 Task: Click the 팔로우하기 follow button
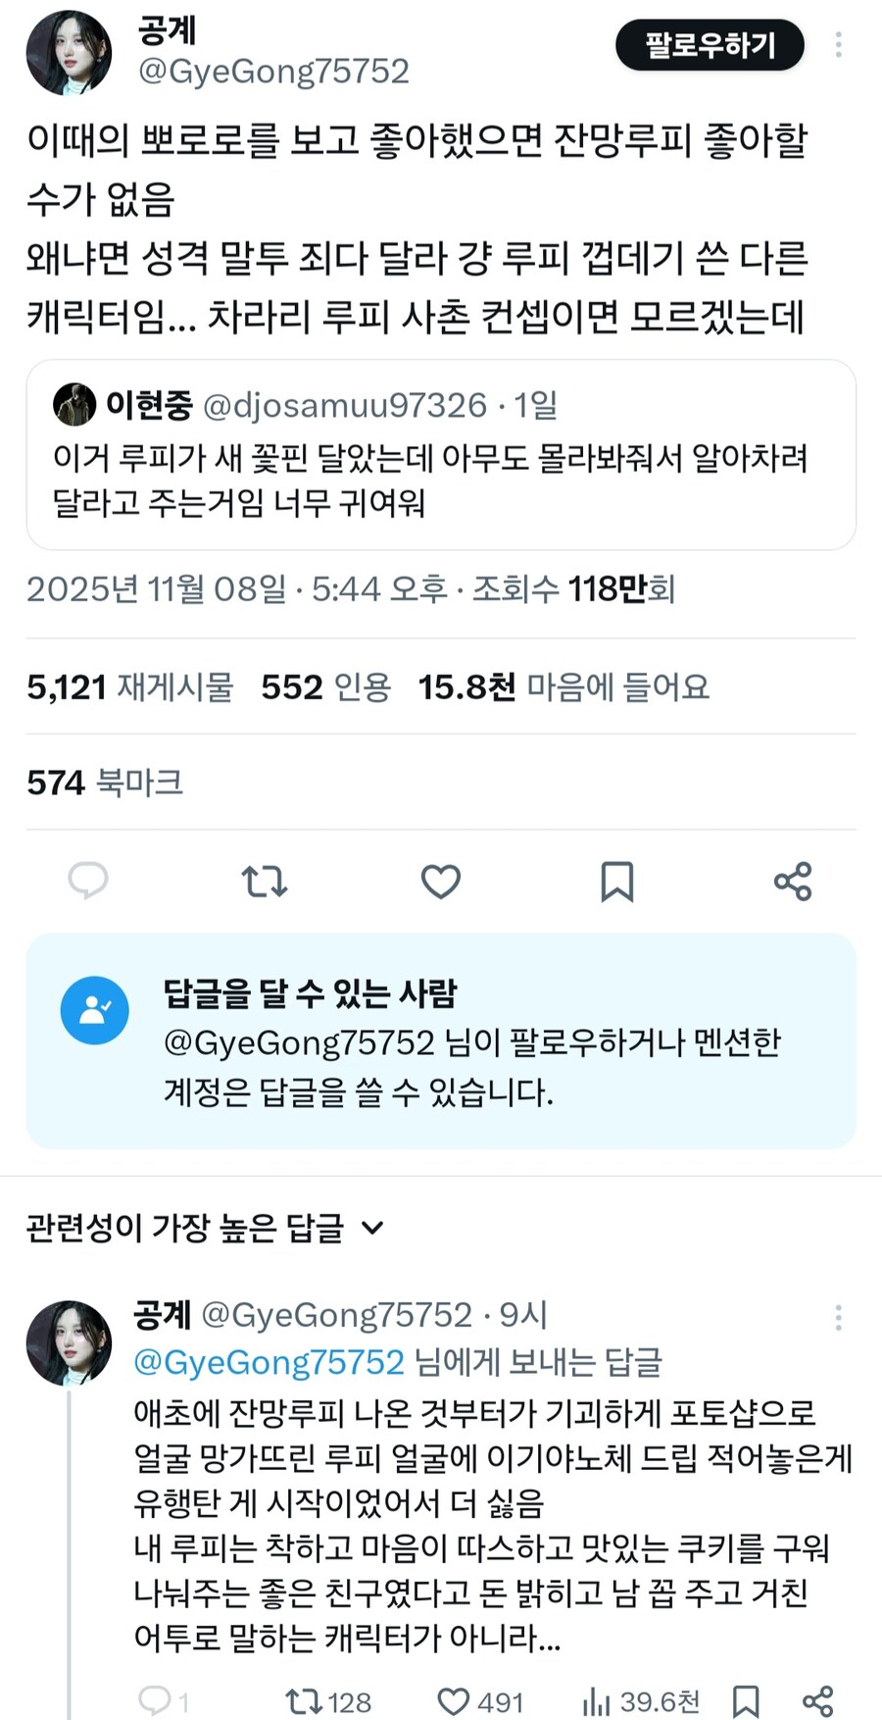tap(710, 44)
